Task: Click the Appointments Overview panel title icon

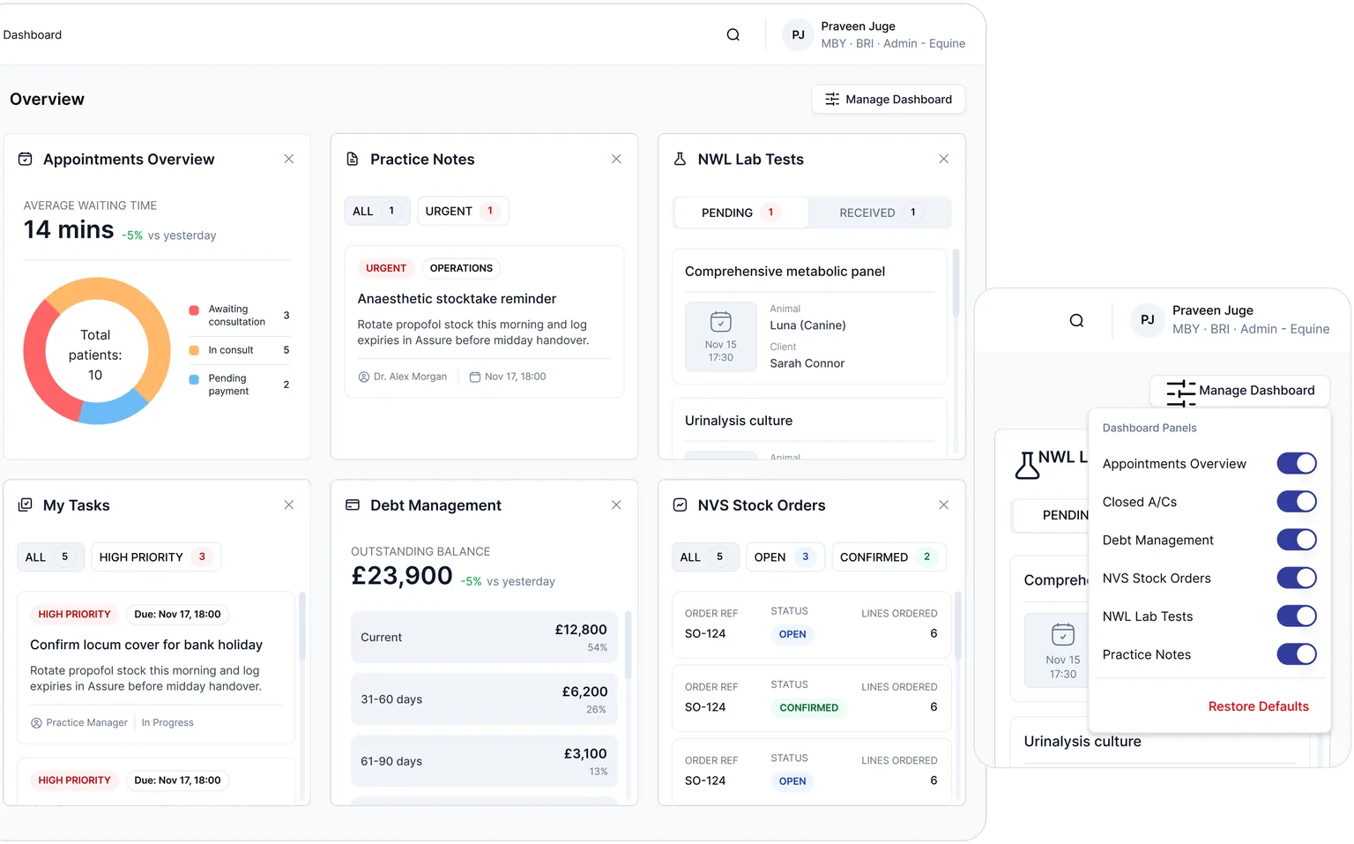Action: (26, 160)
